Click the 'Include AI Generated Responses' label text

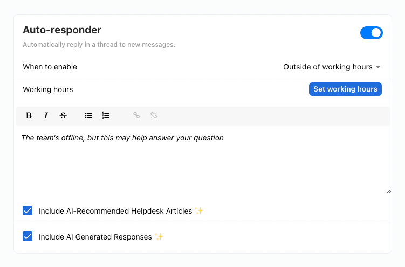click(x=95, y=237)
